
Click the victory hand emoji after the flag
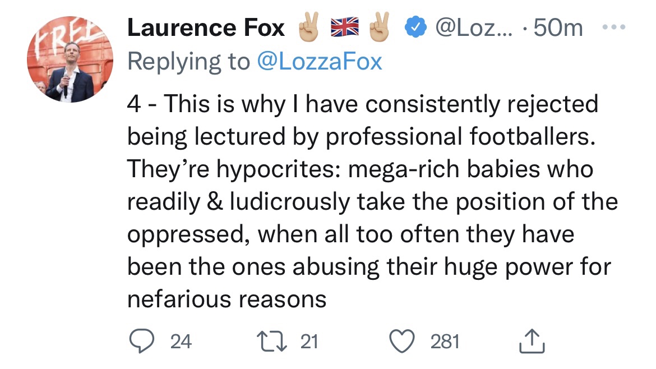pyautogui.click(x=379, y=28)
